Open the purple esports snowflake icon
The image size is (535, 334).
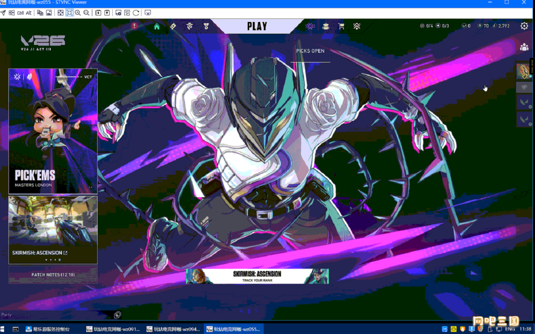310,26
